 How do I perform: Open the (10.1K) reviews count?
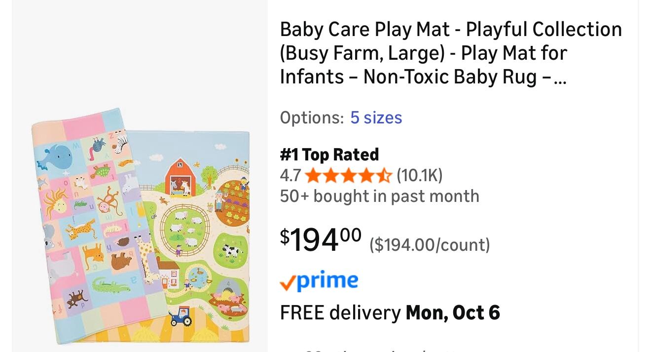[x=419, y=175]
